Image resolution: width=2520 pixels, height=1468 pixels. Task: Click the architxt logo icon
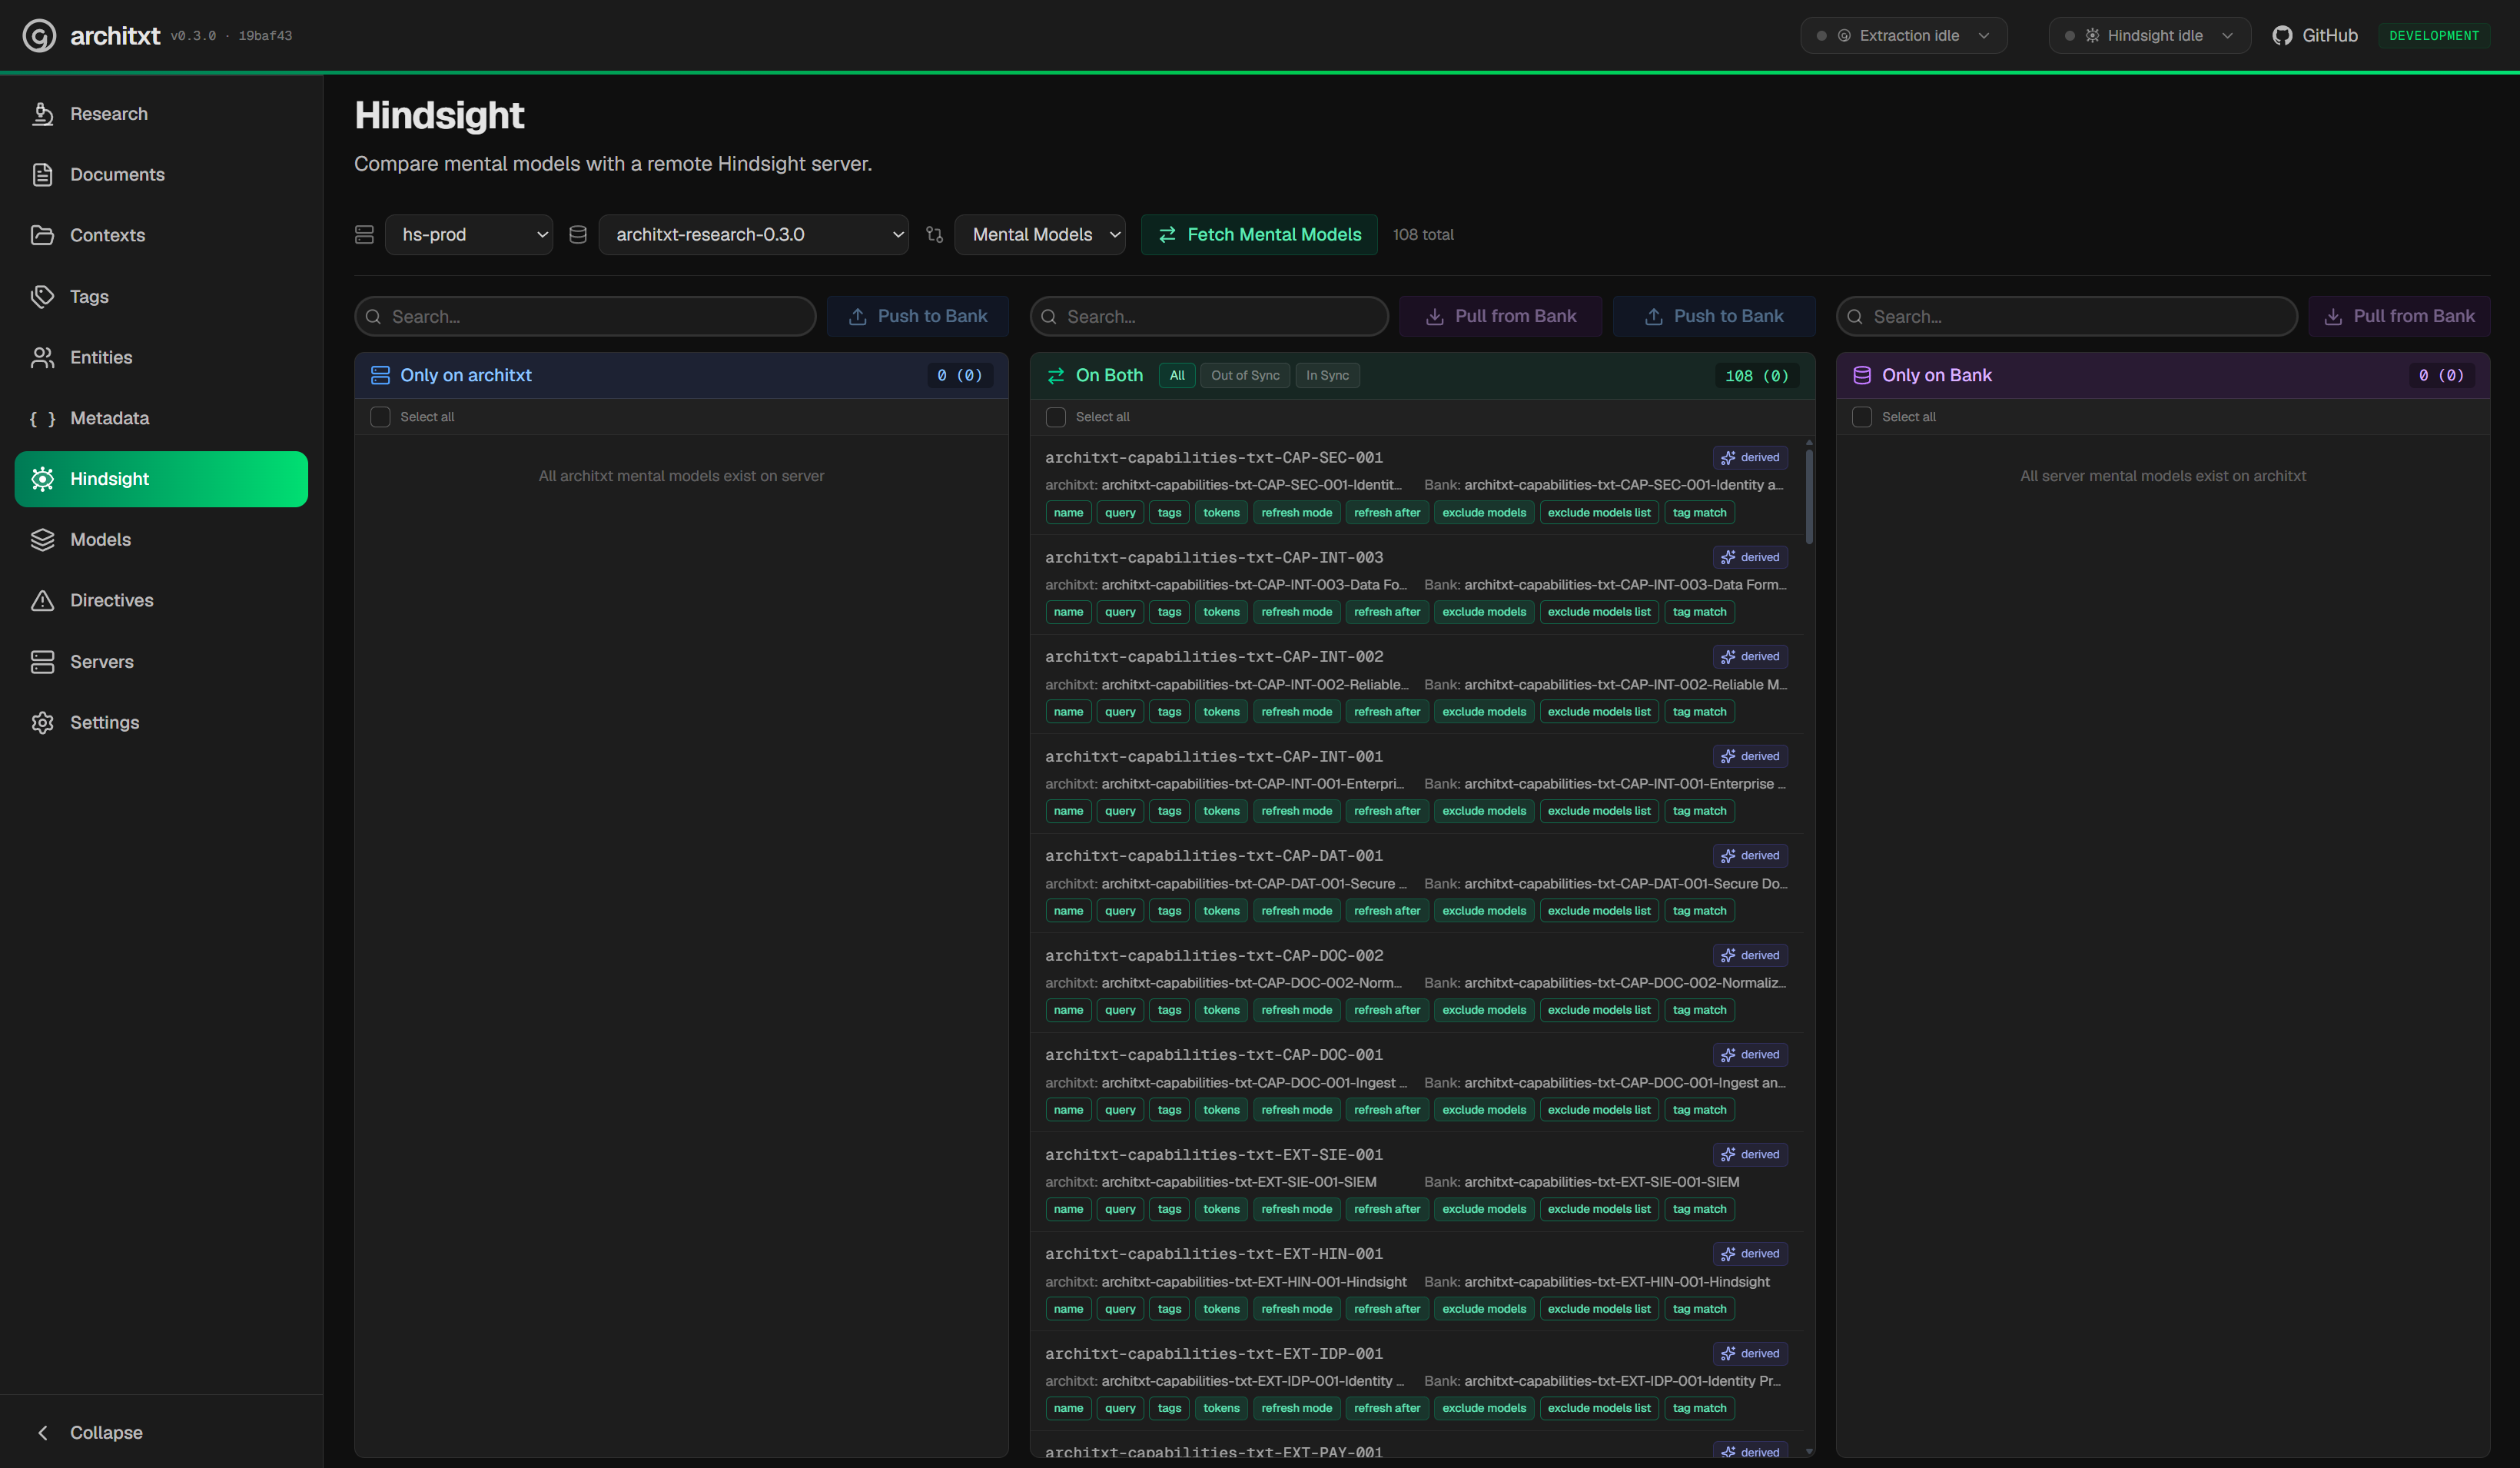click(x=39, y=36)
